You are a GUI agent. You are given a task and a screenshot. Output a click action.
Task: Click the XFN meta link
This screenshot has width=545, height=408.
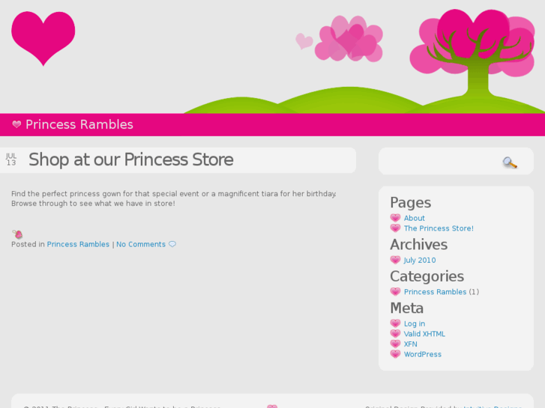[x=411, y=344]
